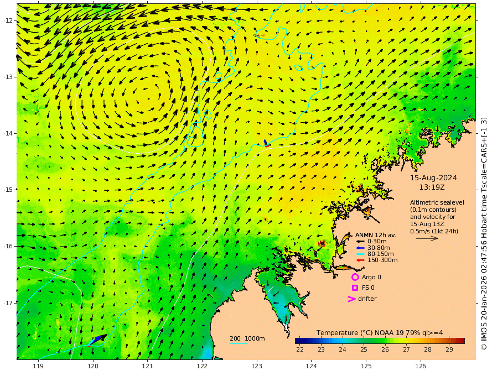Click the '80-150m' depth label
The image size is (487, 376).
(x=380, y=254)
